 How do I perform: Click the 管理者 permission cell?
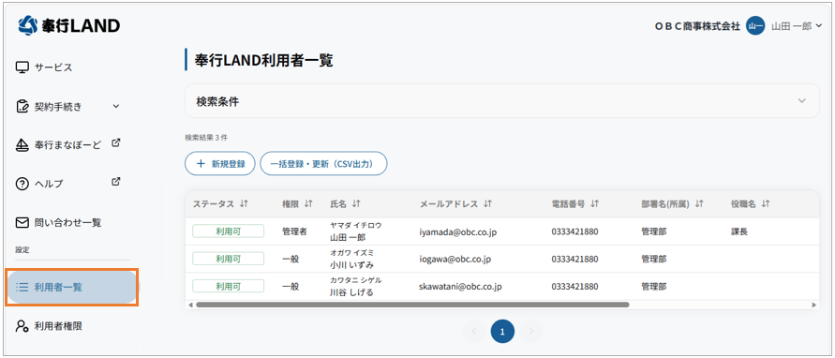(x=294, y=231)
